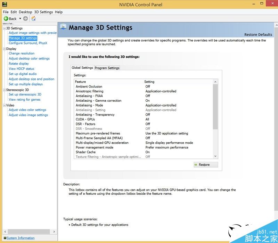This screenshot has height=243, width=278.
Task: Open the Desktop menu
Action: tap(25, 12)
